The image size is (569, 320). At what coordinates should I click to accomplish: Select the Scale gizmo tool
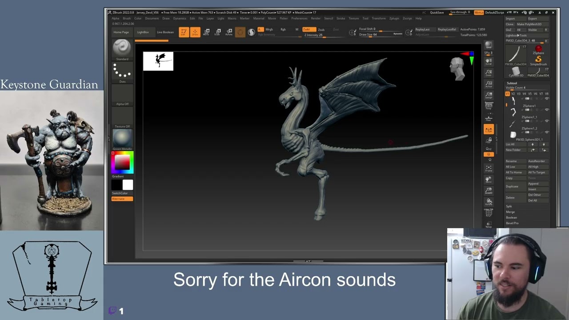click(218, 32)
